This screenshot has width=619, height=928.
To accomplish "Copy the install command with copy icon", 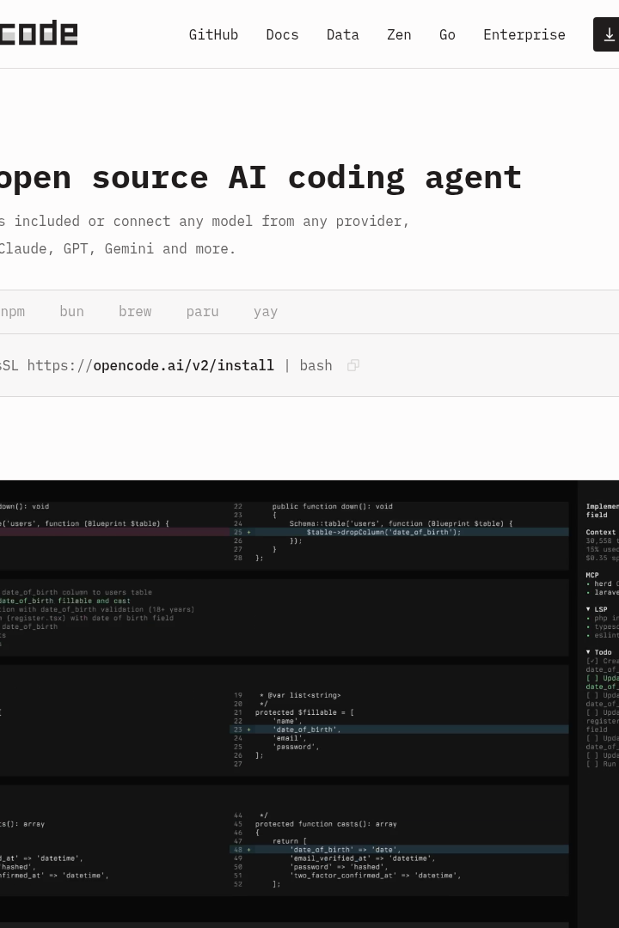I will pyautogui.click(x=353, y=365).
